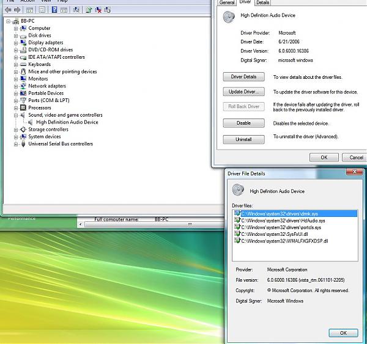
Task: Click the Disk drives category icon
Action: tap(23, 36)
